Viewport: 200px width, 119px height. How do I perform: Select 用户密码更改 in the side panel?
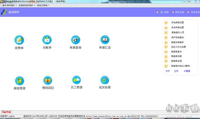tap(177, 37)
